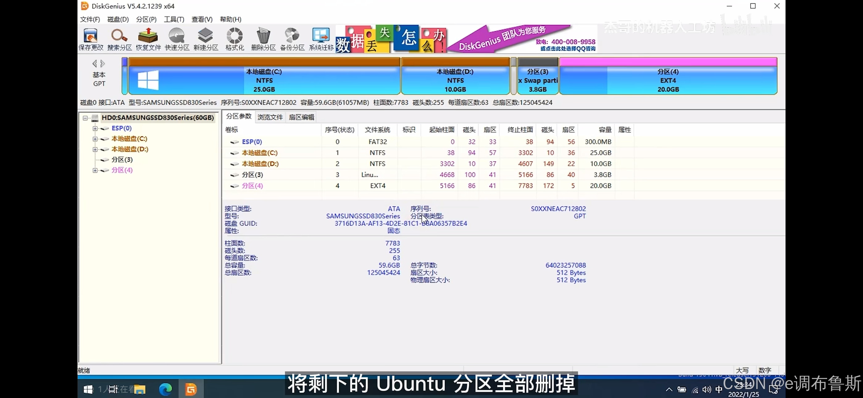Expand the 本地磁盘(D:) tree node
This screenshot has height=398, width=863.
pyautogui.click(x=95, y=149)
